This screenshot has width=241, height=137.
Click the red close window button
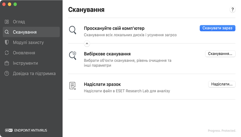pos(4,4)
